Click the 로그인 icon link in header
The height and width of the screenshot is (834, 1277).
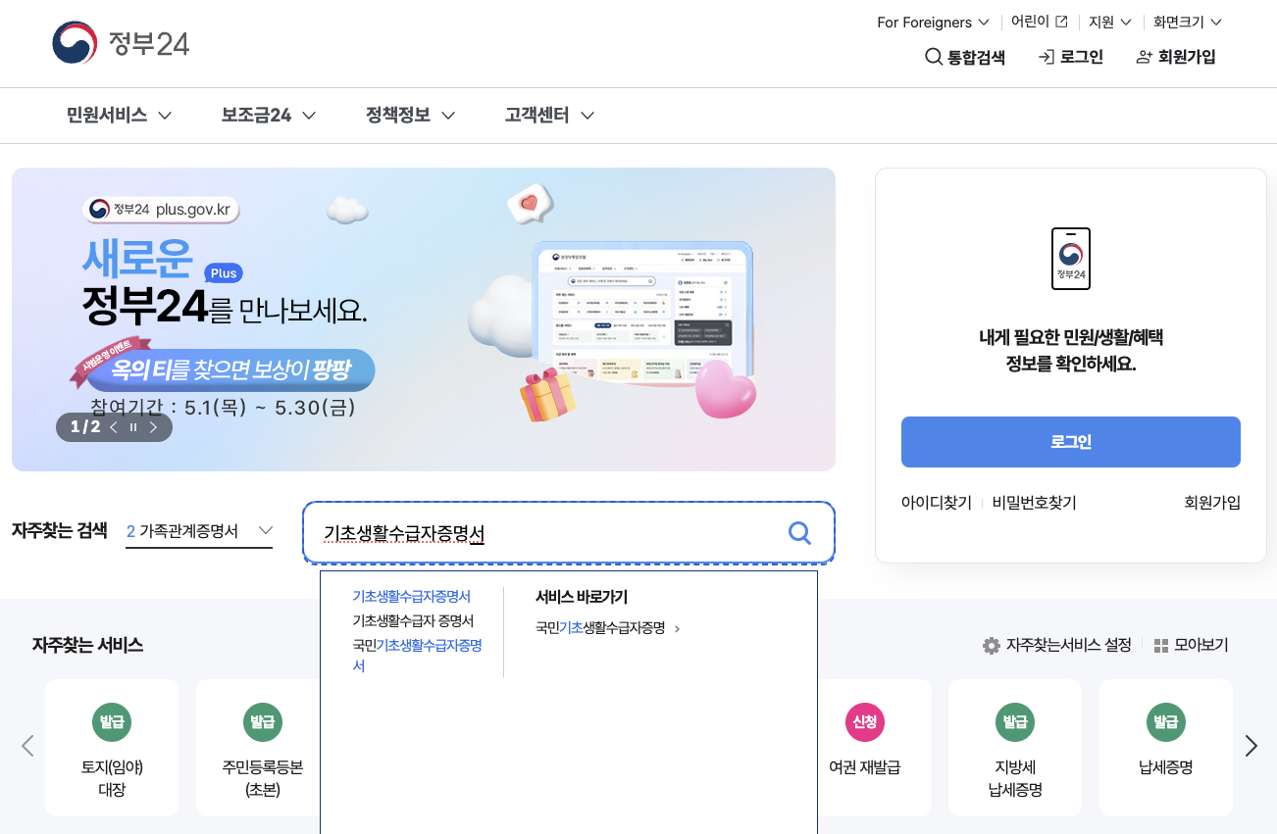click(x=1070, y=57)
